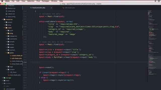Image resolution: width=161 pixels, height=90 pixels.
Task: Click the main.blade.php Laravel icon
Action: [9, 75]
